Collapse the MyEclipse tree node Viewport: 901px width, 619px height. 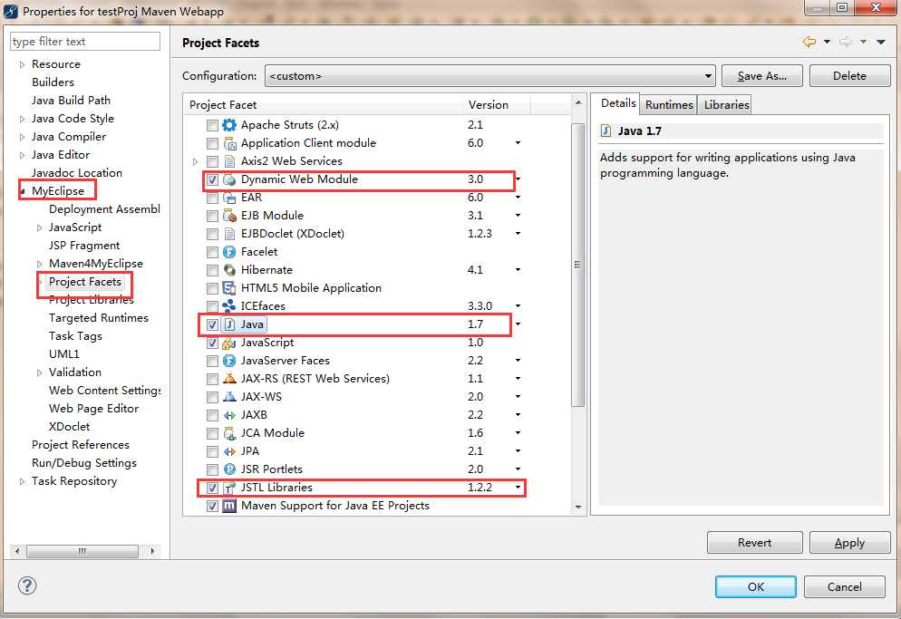pyautogui.click(x=23, y=191)
